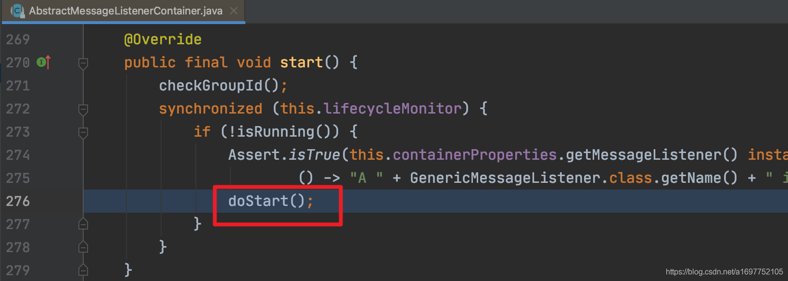Click the checkGroupId() call on line 271

pos(219,86)
